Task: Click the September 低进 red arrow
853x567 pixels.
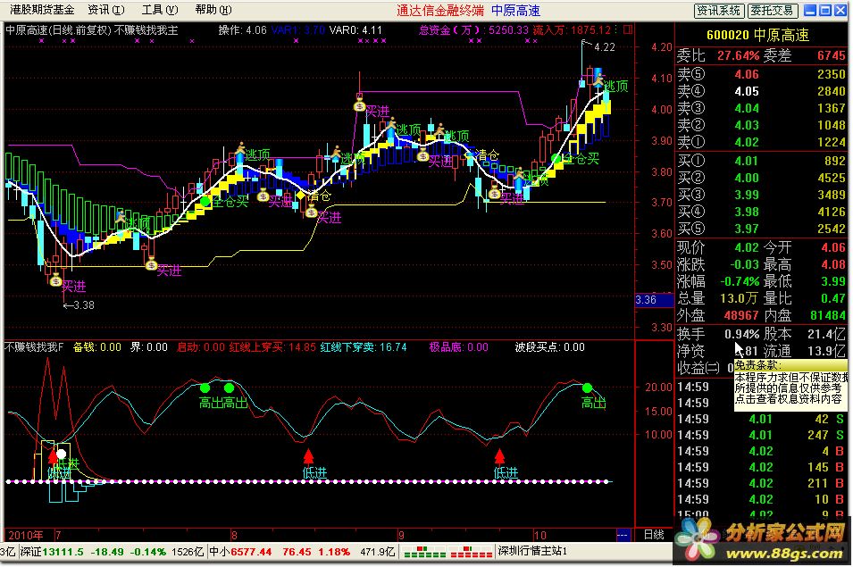Action: (x=499, y=456)
